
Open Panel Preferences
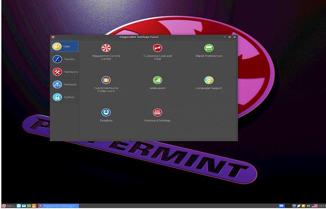209,51
